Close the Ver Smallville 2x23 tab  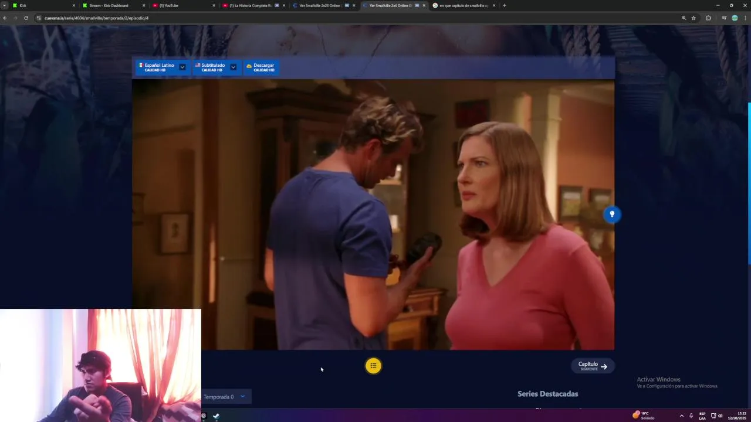point(354,5)
